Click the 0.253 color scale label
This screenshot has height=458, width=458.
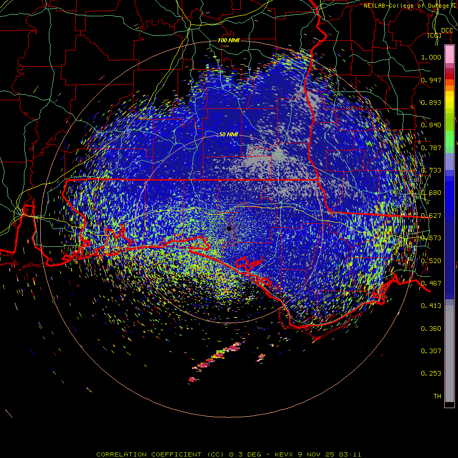(x=431, y=374)
